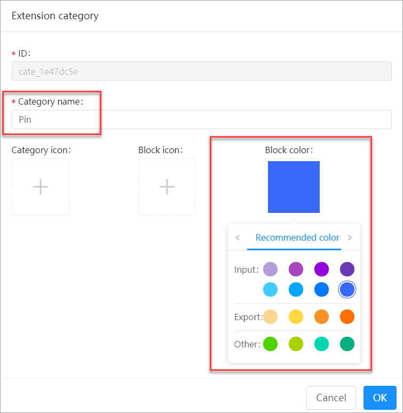
Task: Click the Category name field containing Pin
Action: coord(202,120)
